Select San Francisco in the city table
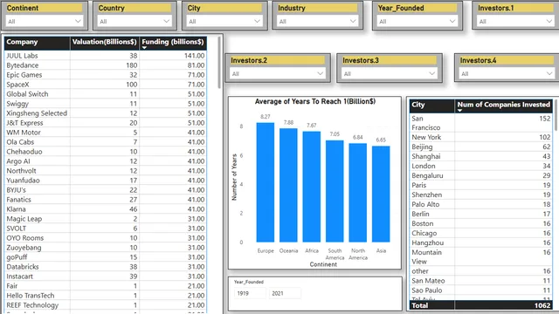The height and width of the screenshot is (314, 559). 481,123
